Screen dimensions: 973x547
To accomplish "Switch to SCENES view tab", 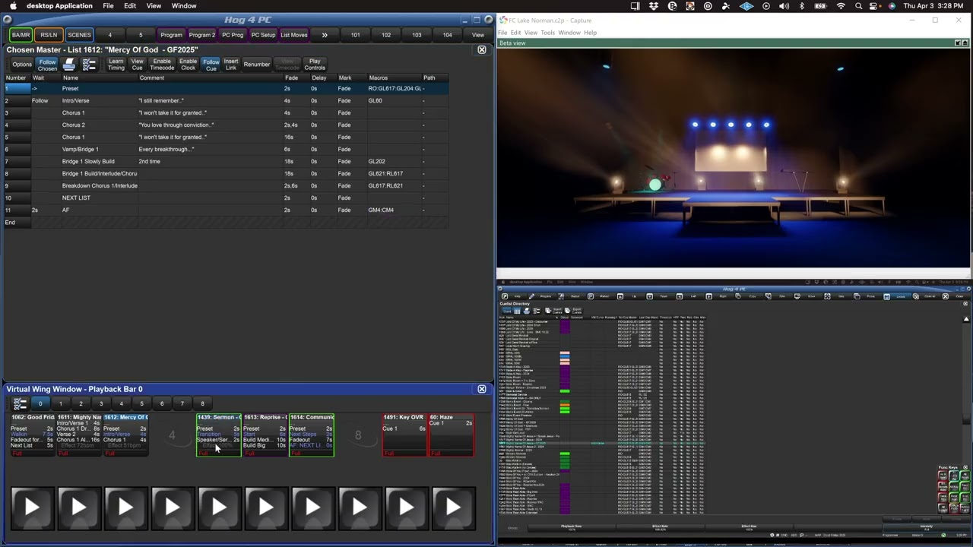I will (x=79, y=35).
